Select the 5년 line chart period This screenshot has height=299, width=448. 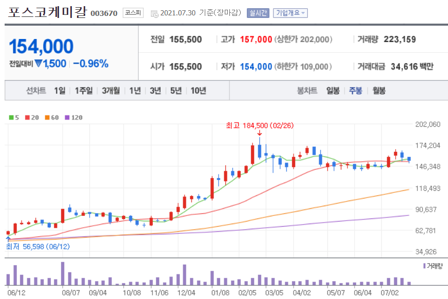coord(176,91)
